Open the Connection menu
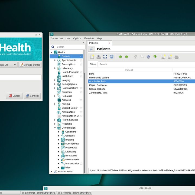 (57, 38)
